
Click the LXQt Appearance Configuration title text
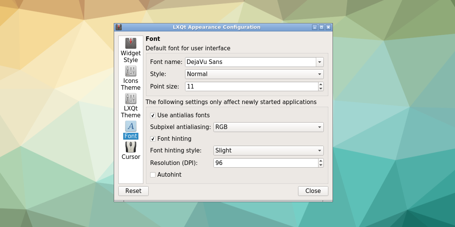click(217, 27)
